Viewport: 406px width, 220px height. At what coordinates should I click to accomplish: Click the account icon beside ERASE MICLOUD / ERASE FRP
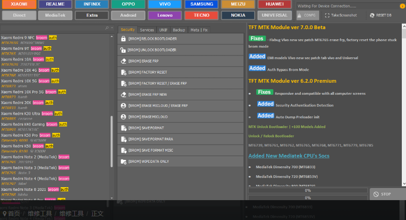pos(123,105)
